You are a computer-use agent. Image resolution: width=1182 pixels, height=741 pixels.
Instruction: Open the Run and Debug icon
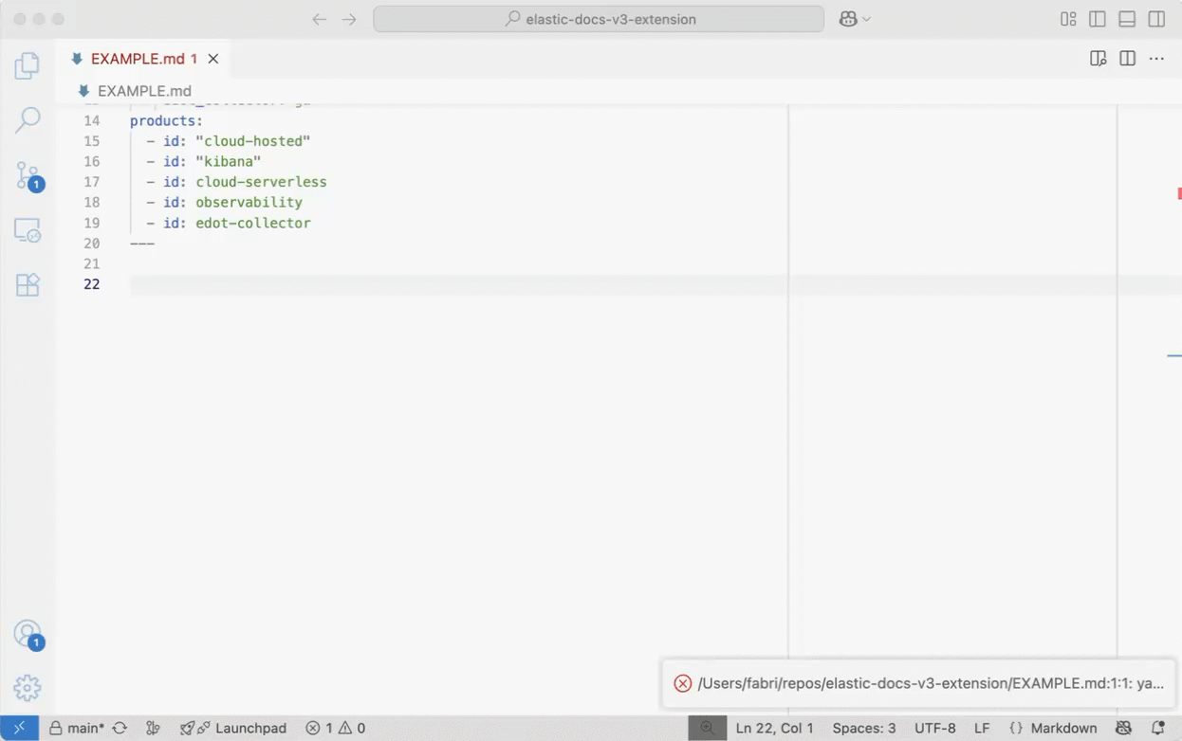click(x=27, y=230)
